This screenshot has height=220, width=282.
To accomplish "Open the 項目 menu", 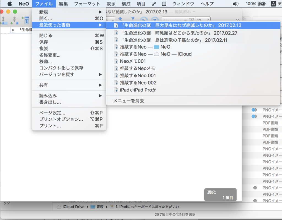I will pyautogui.click(x=141, y=4).
